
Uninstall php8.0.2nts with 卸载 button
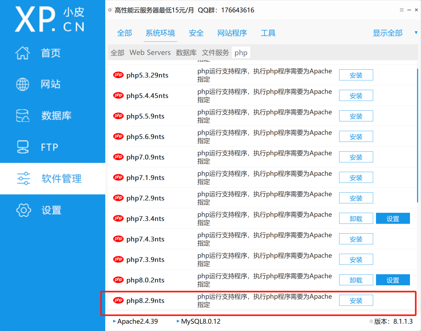pyautogui.click(x=356, y=280)
